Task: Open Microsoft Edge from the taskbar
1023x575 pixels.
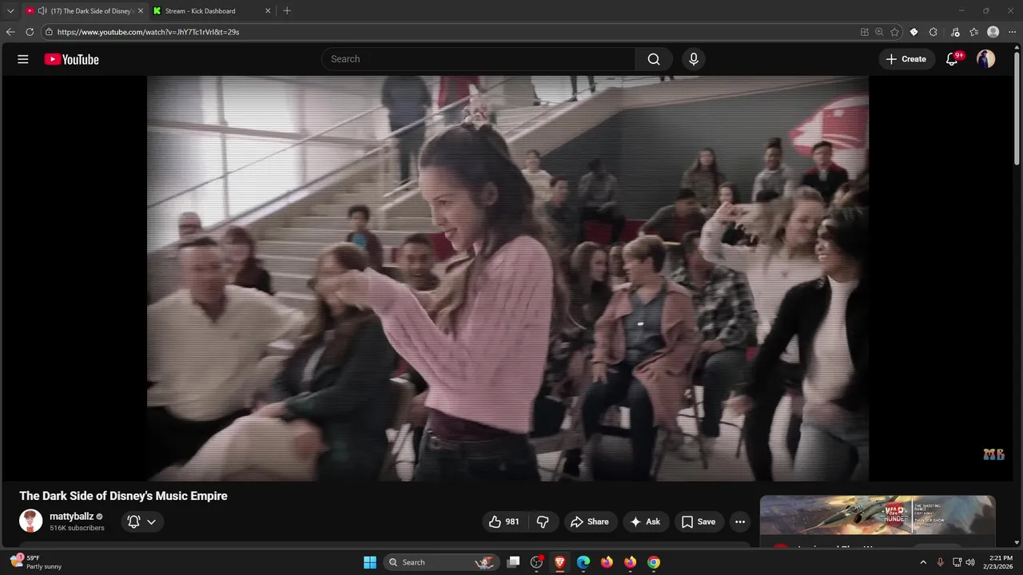Action: 583,562
